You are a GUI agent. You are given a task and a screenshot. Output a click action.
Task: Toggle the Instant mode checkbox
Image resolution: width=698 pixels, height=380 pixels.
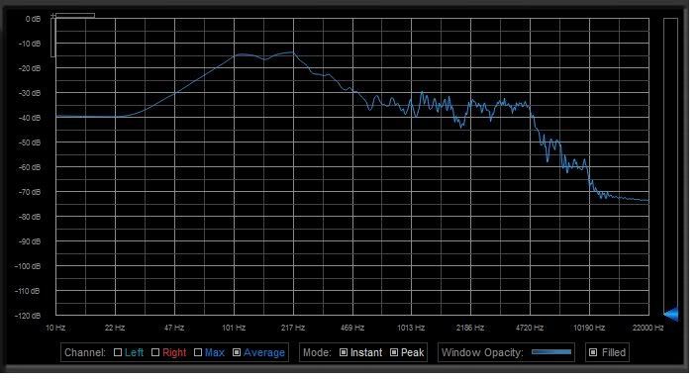click(x=344, y=352)
